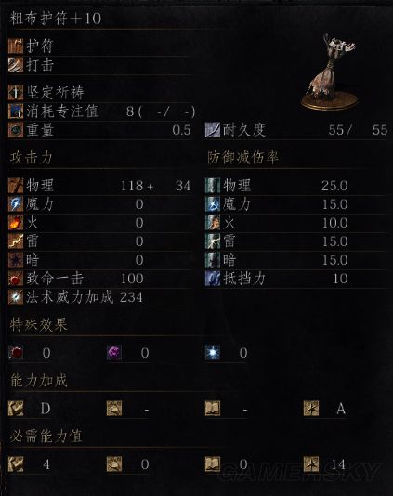
Task: Click the 粗布护符+10 item title
Action: [x=56, y=18]
